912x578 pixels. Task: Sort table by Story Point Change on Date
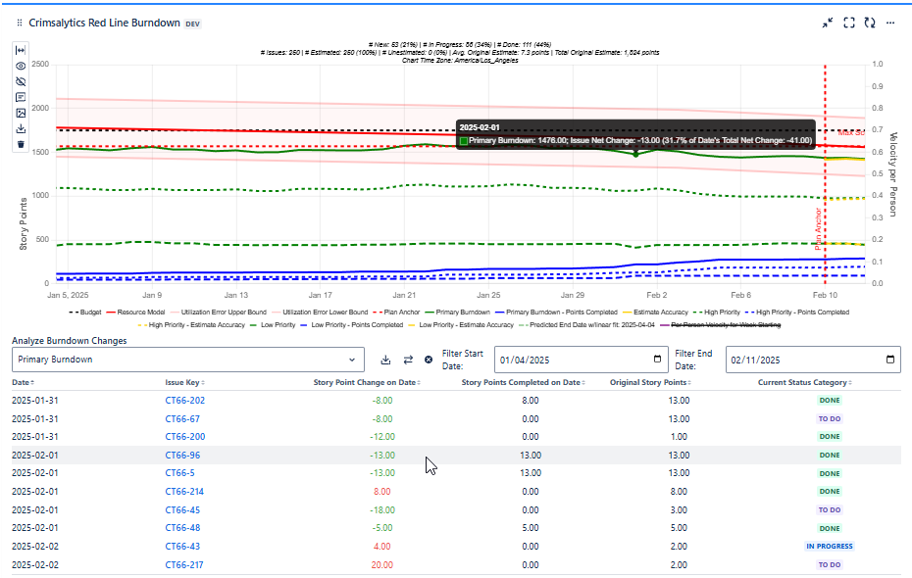pos(366,382)
